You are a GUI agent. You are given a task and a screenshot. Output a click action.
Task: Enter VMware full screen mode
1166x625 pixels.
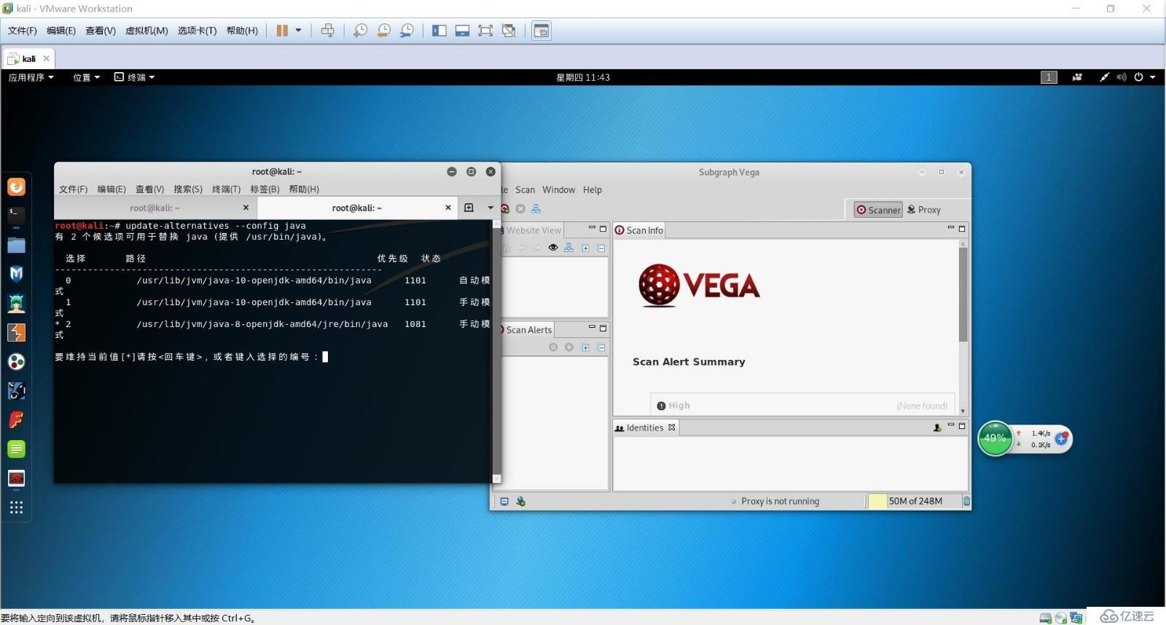485,31
